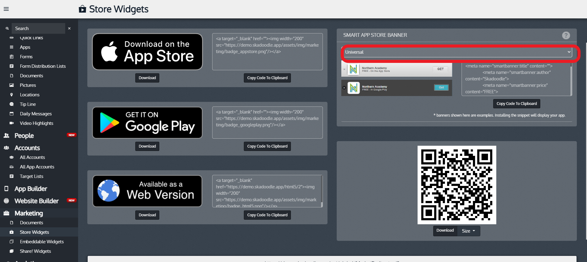The image size is (587, 262).
Task: Copy smart banner code to clipboard
Action: tap(517, 104)
